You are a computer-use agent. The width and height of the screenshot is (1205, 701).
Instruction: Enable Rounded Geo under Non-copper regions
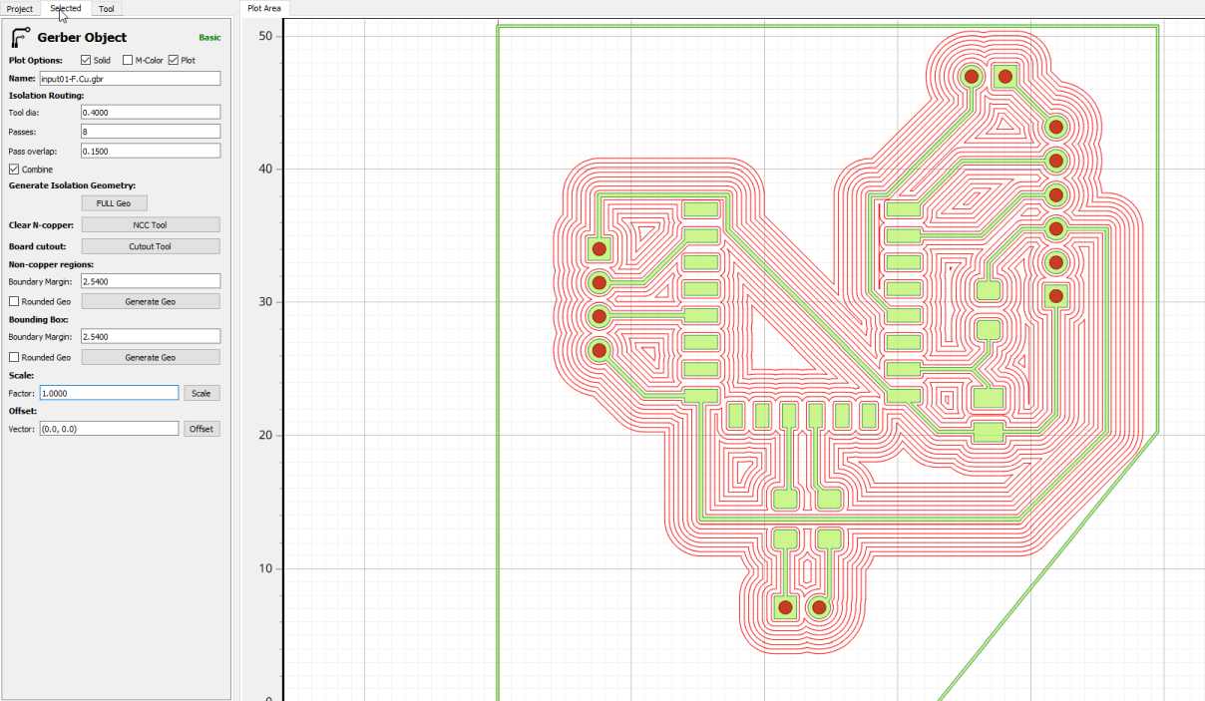(14, 301)
